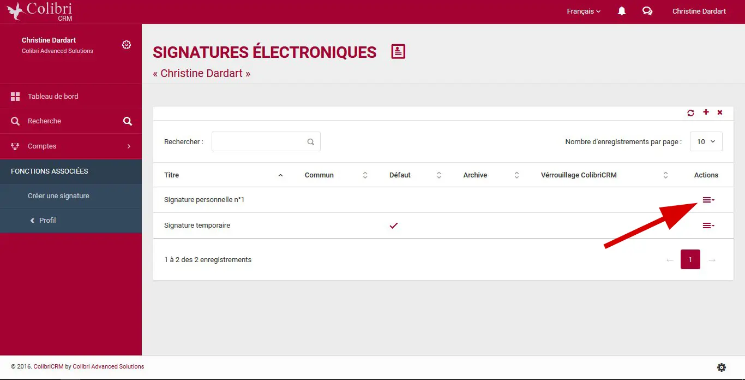Open Christine Dardart user menu in top bar
The image size is (745, 380).
click(699, 11)
